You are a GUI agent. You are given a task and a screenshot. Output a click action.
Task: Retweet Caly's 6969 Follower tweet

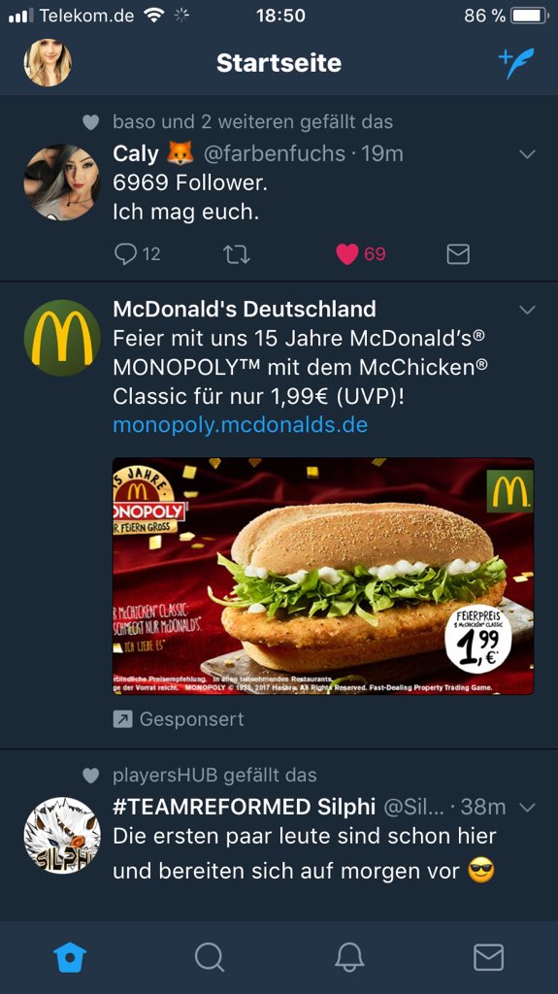click(237, 255)
